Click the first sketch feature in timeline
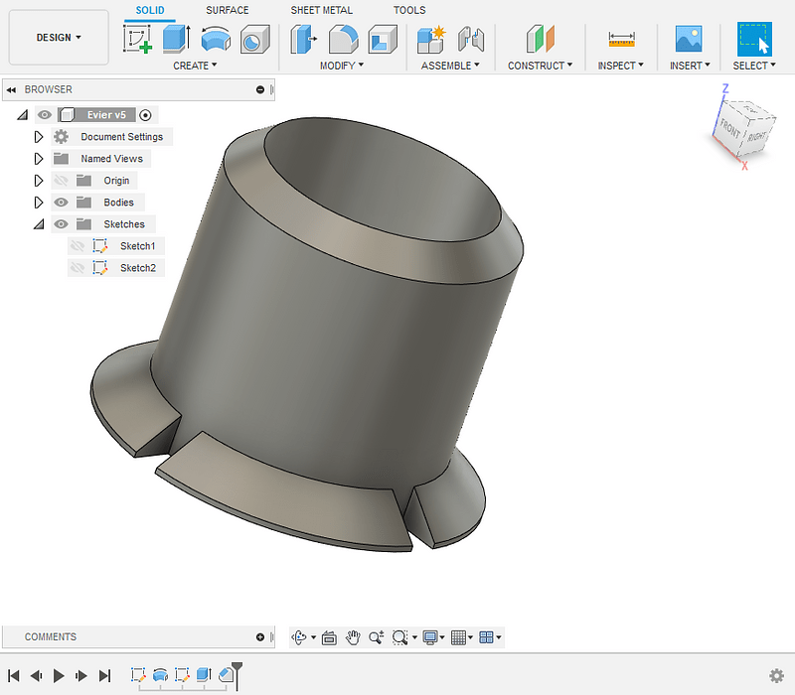Image resolution: width=795 pixels, height=695 pixels. point(138,675)
